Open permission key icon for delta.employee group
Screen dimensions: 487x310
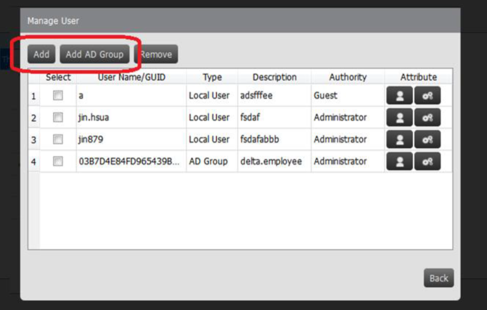[428, 161]
